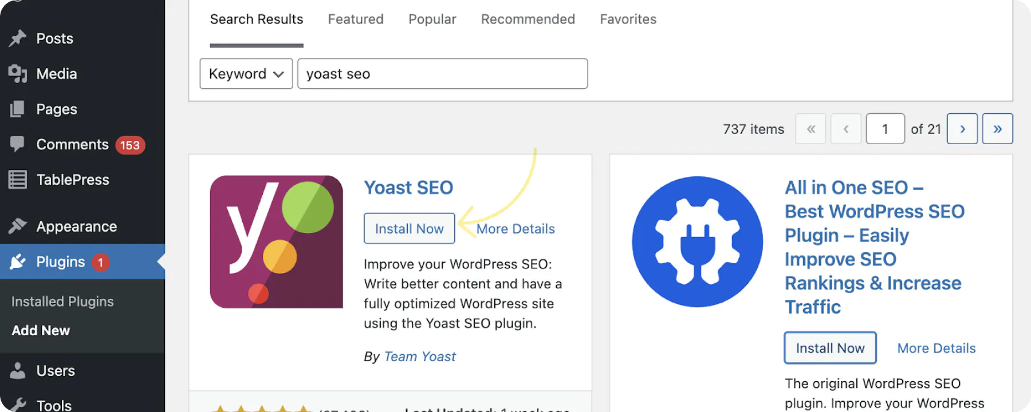Open More Details for Yoast SEO
The width and height of the screenshot is (1031, 412).
[515, 229]
